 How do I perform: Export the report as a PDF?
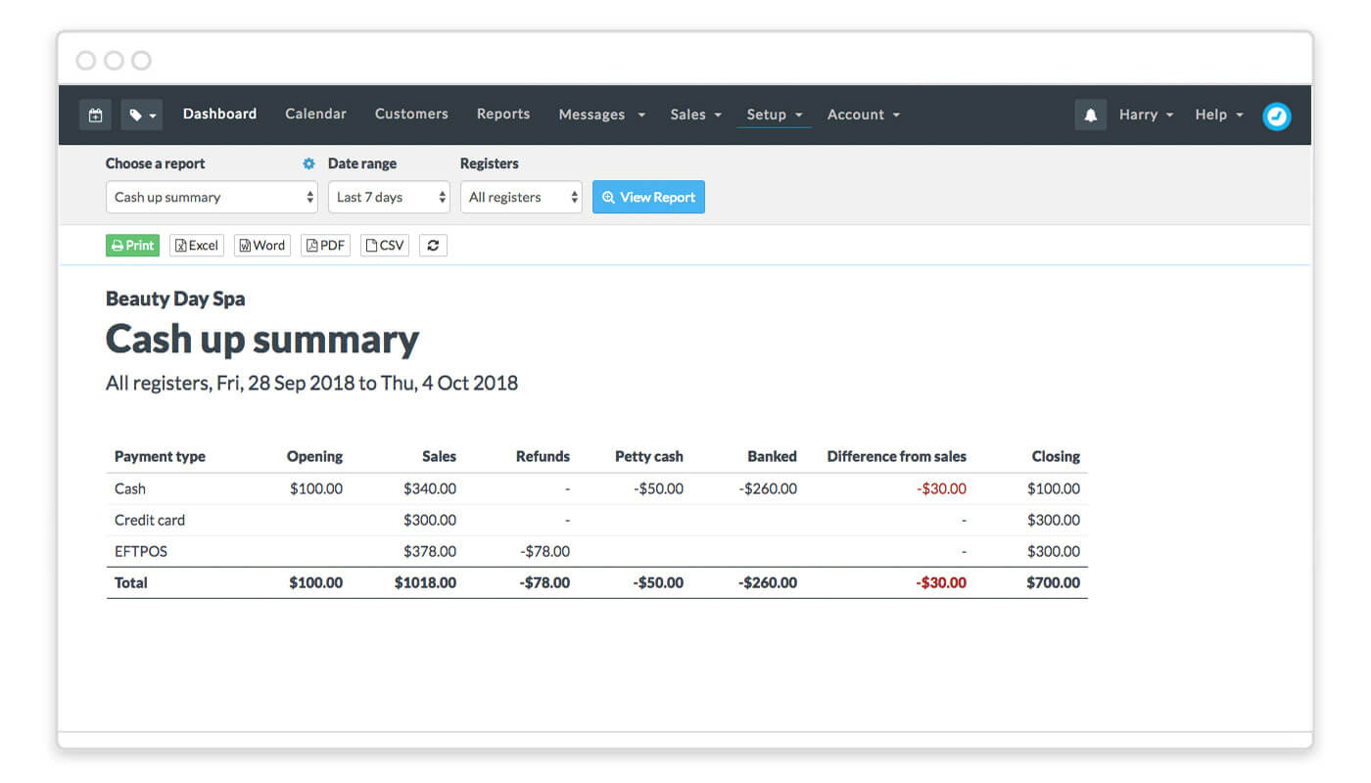tap(325, 245)
